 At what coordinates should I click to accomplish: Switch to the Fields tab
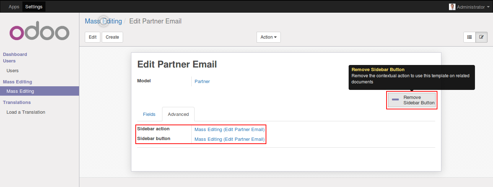pyautogui.click(x=149, y=114)
